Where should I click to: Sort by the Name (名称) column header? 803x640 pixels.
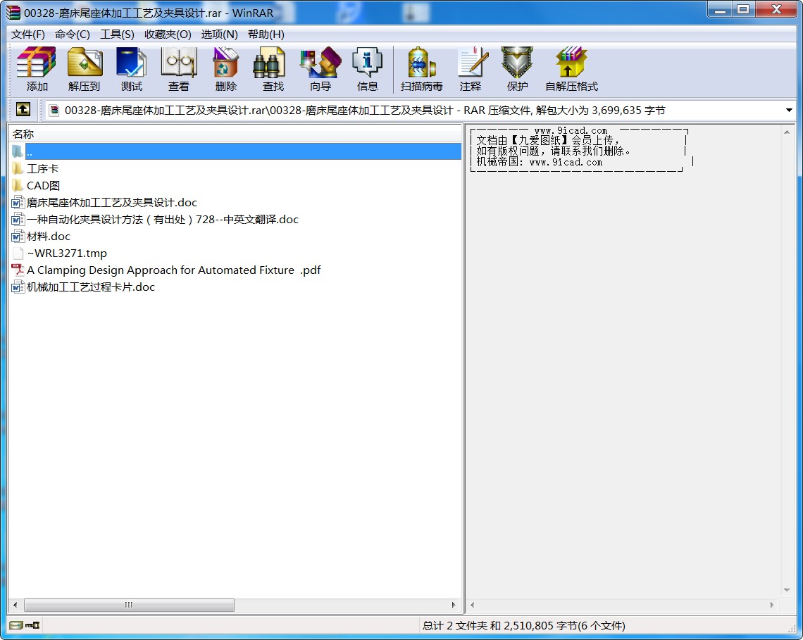click(24, 134)
